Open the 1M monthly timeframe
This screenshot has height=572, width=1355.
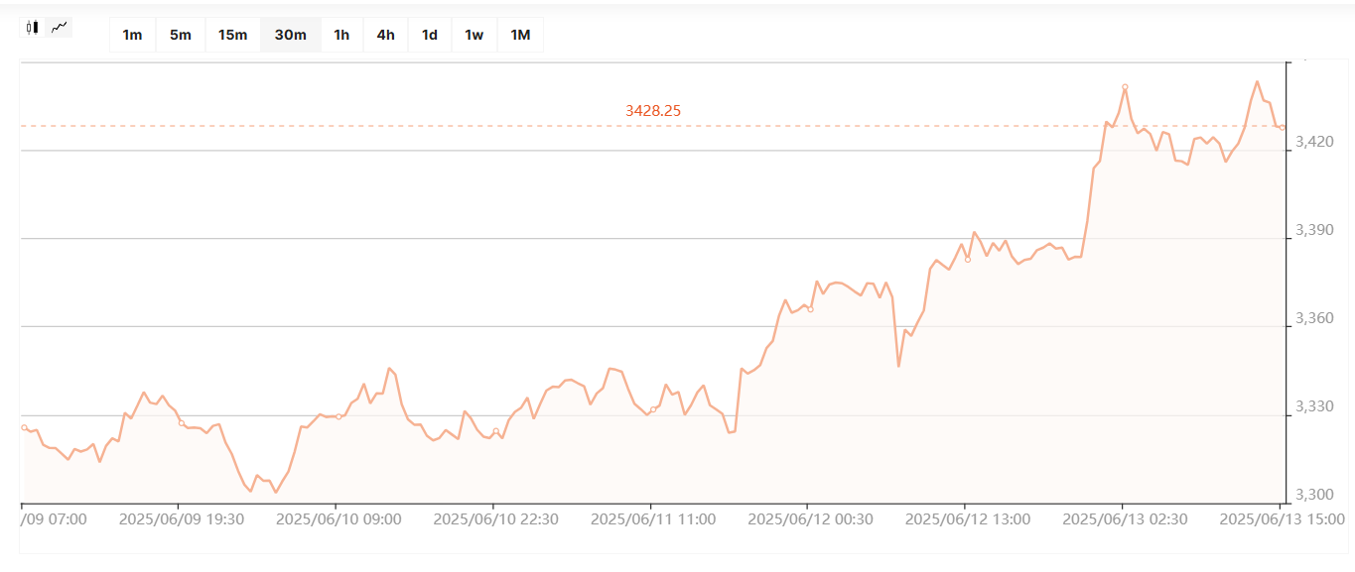(x=520, y=35)
